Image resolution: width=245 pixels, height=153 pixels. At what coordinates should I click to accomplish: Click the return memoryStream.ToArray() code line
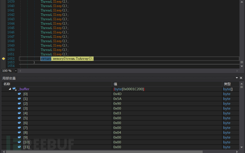67,59
